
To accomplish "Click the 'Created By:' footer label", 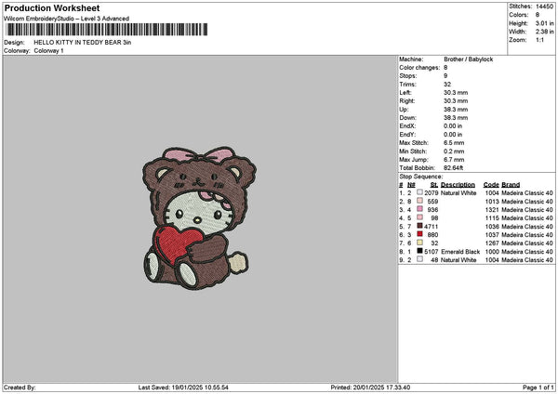I will click(x=20, y=387).
